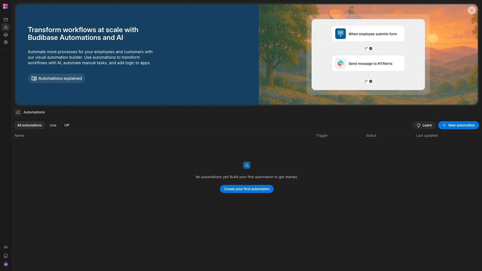Click the plus icon below Slack step

tap(371, 81)
